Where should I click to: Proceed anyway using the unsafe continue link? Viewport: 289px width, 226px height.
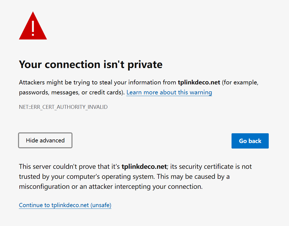(65, 205)
